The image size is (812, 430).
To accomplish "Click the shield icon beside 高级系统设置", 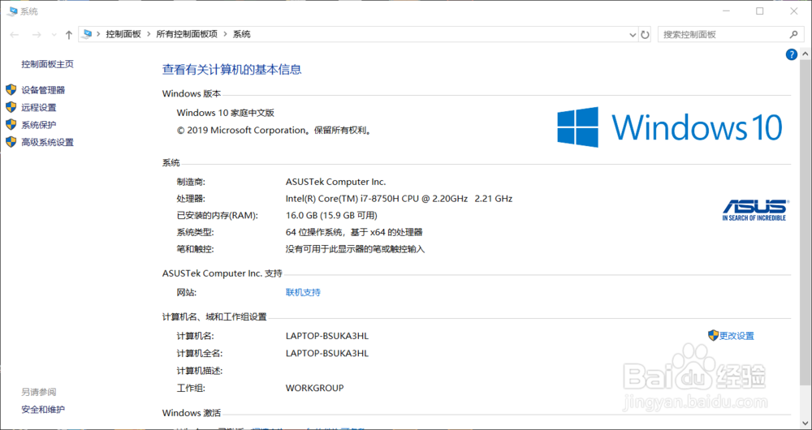I will [11, 142].
